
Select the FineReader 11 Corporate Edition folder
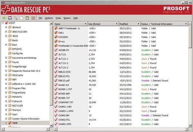pos(73,46)
